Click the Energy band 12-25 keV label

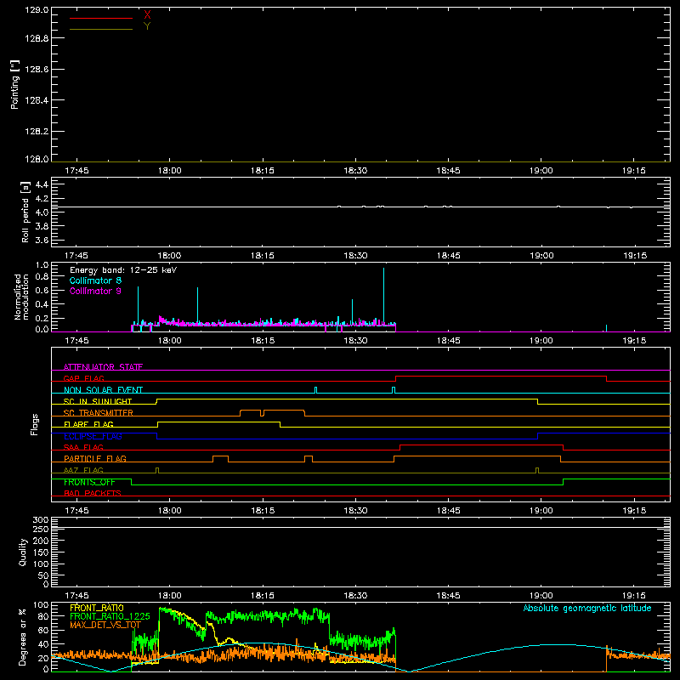pos(123,270)
